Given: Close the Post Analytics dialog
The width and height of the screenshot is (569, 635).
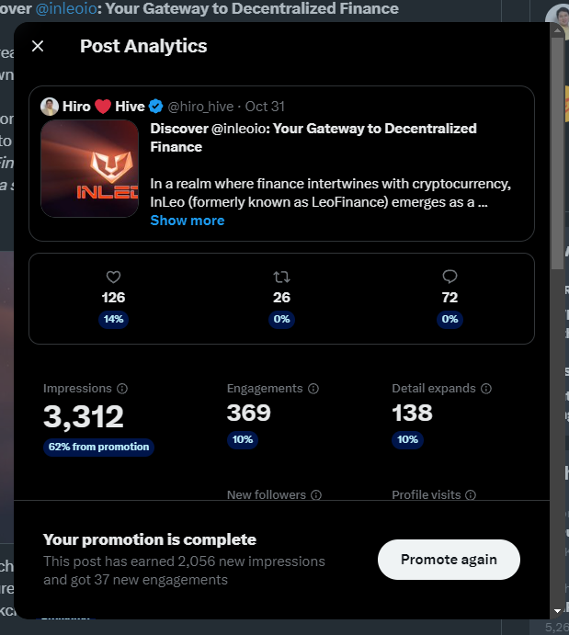Looking at the screenshot, I should click(38, 46).
